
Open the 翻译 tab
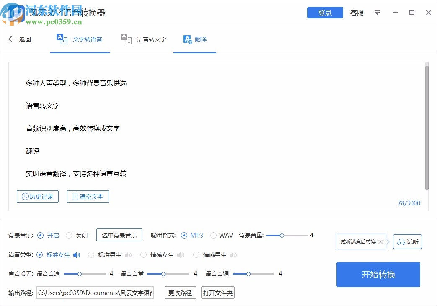coord(195,39)
